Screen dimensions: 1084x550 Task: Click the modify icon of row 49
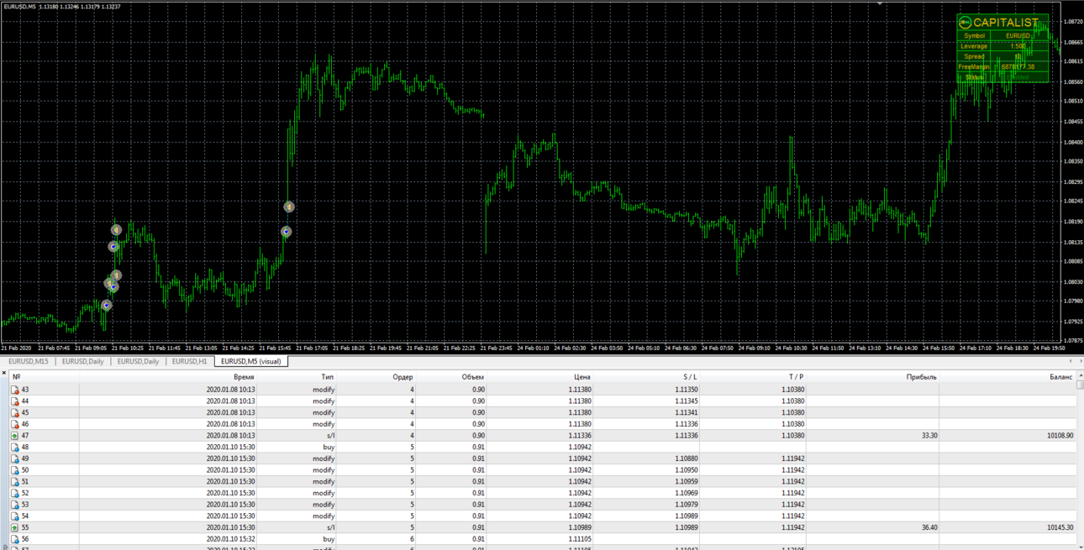click(x=15, y=458)
